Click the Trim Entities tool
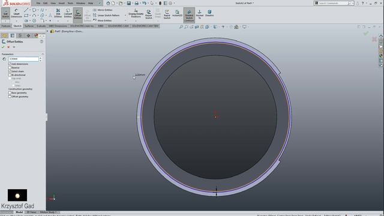 click(58, 13)
